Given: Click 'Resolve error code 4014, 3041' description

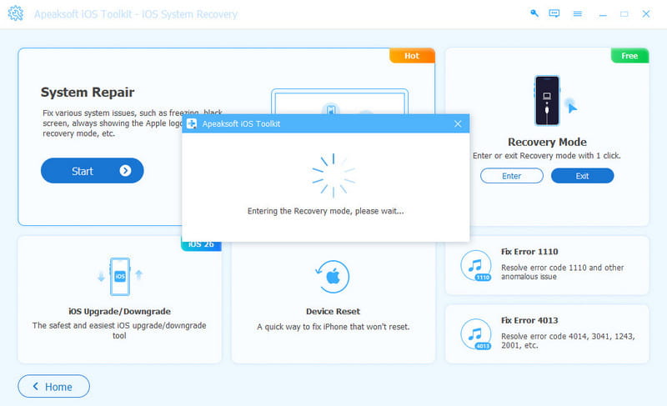Looking at the screenshot, I should (x=568, y=340).
